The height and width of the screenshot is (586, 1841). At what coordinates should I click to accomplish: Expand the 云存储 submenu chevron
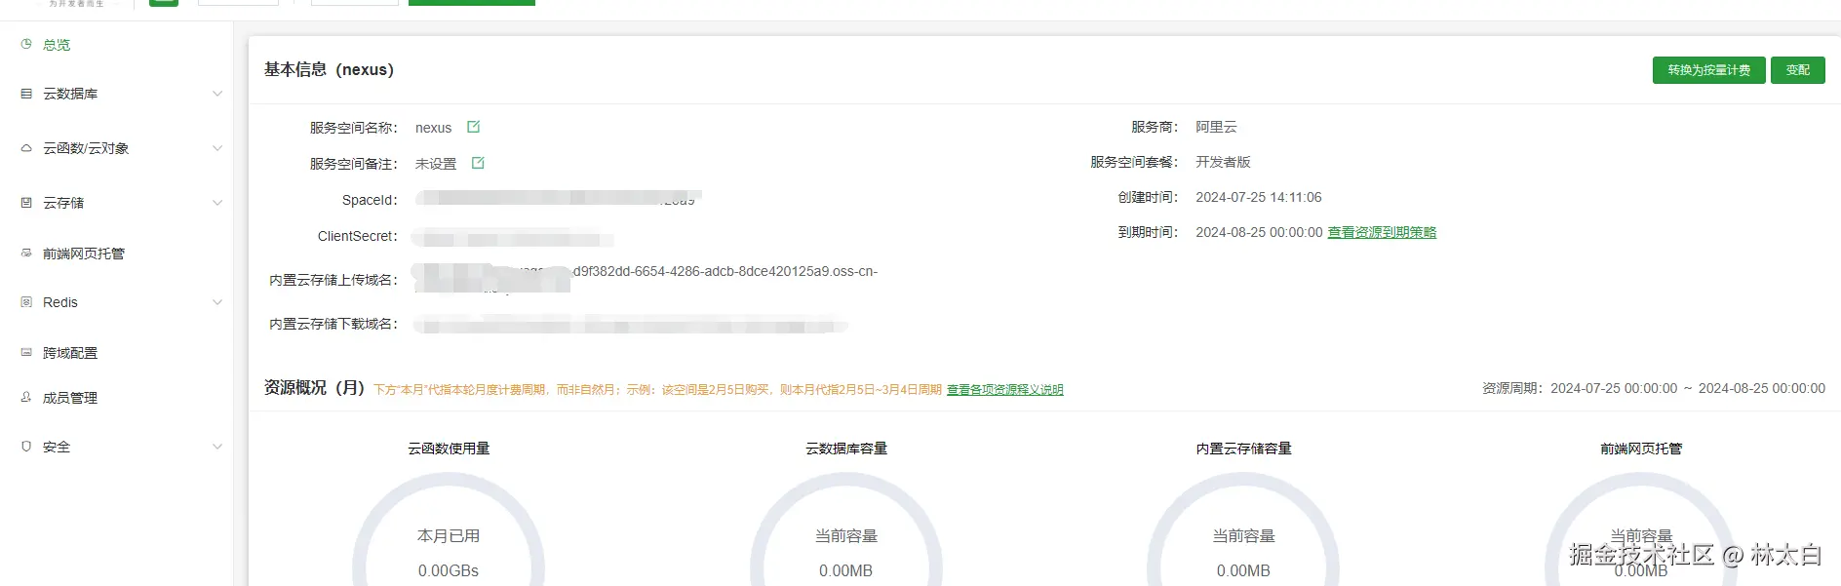click(x=217, y=203)
